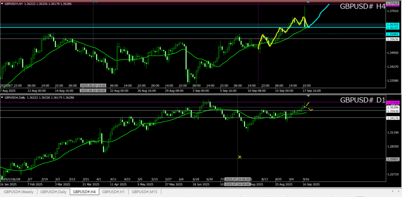Click the chart shift triangle on Daily chart
This screenshot has width=402, height=197.
point(308,96)
